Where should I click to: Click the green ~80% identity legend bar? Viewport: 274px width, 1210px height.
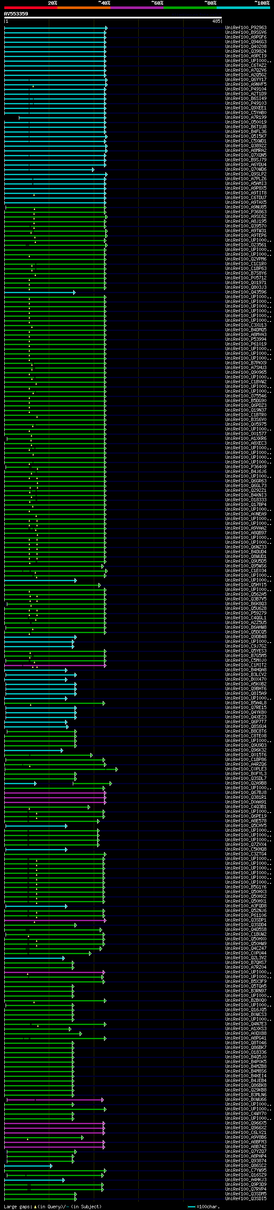[190, 8]
